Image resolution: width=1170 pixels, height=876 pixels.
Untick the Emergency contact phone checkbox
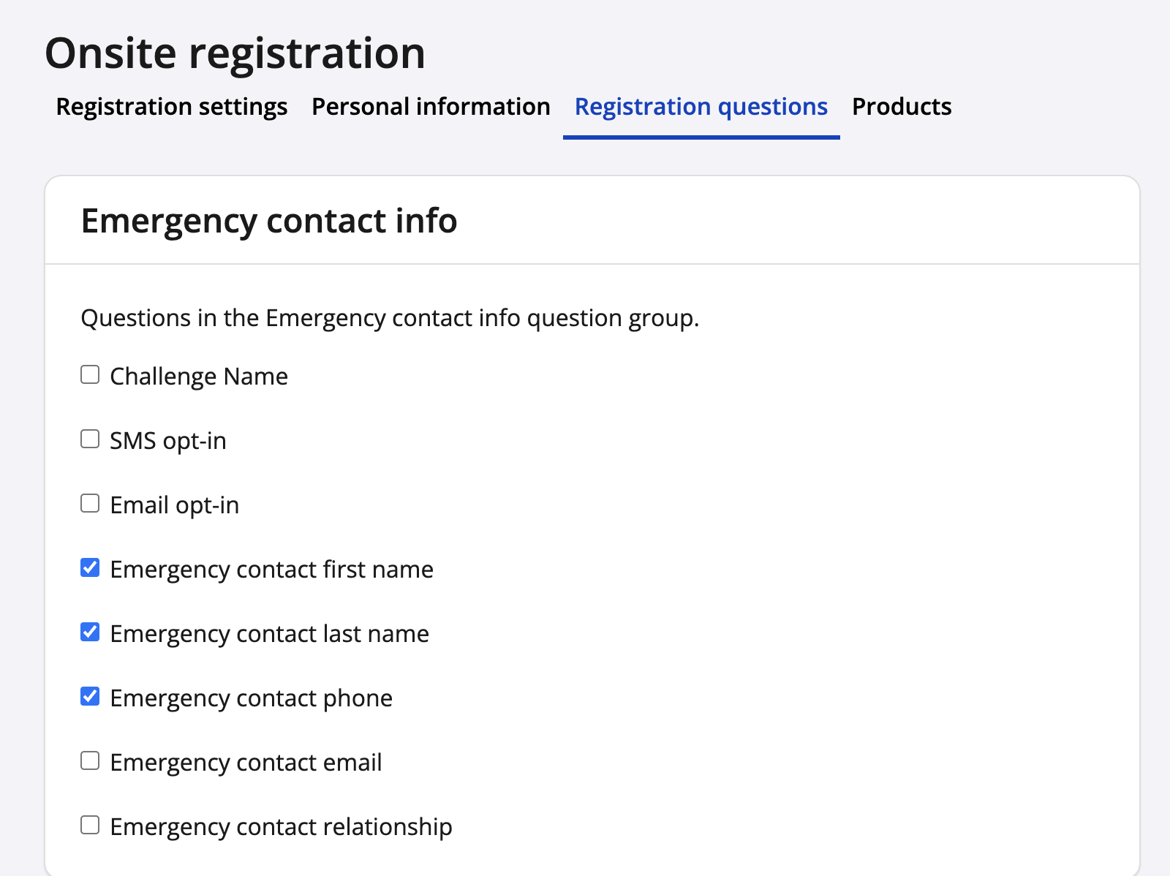coord(90,697)
